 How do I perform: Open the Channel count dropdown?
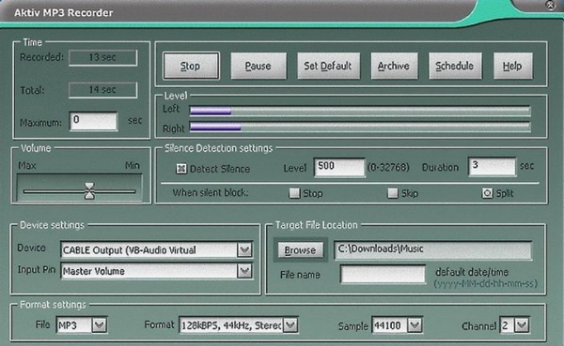click(x=522, y=325)
